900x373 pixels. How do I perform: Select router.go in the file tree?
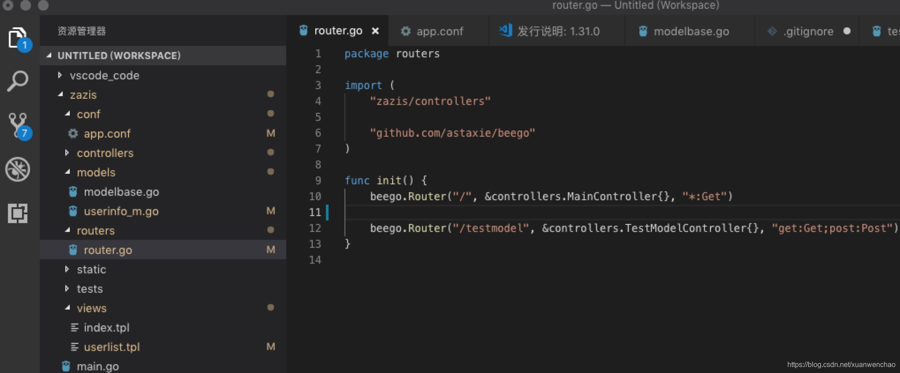tap(163, 250)
